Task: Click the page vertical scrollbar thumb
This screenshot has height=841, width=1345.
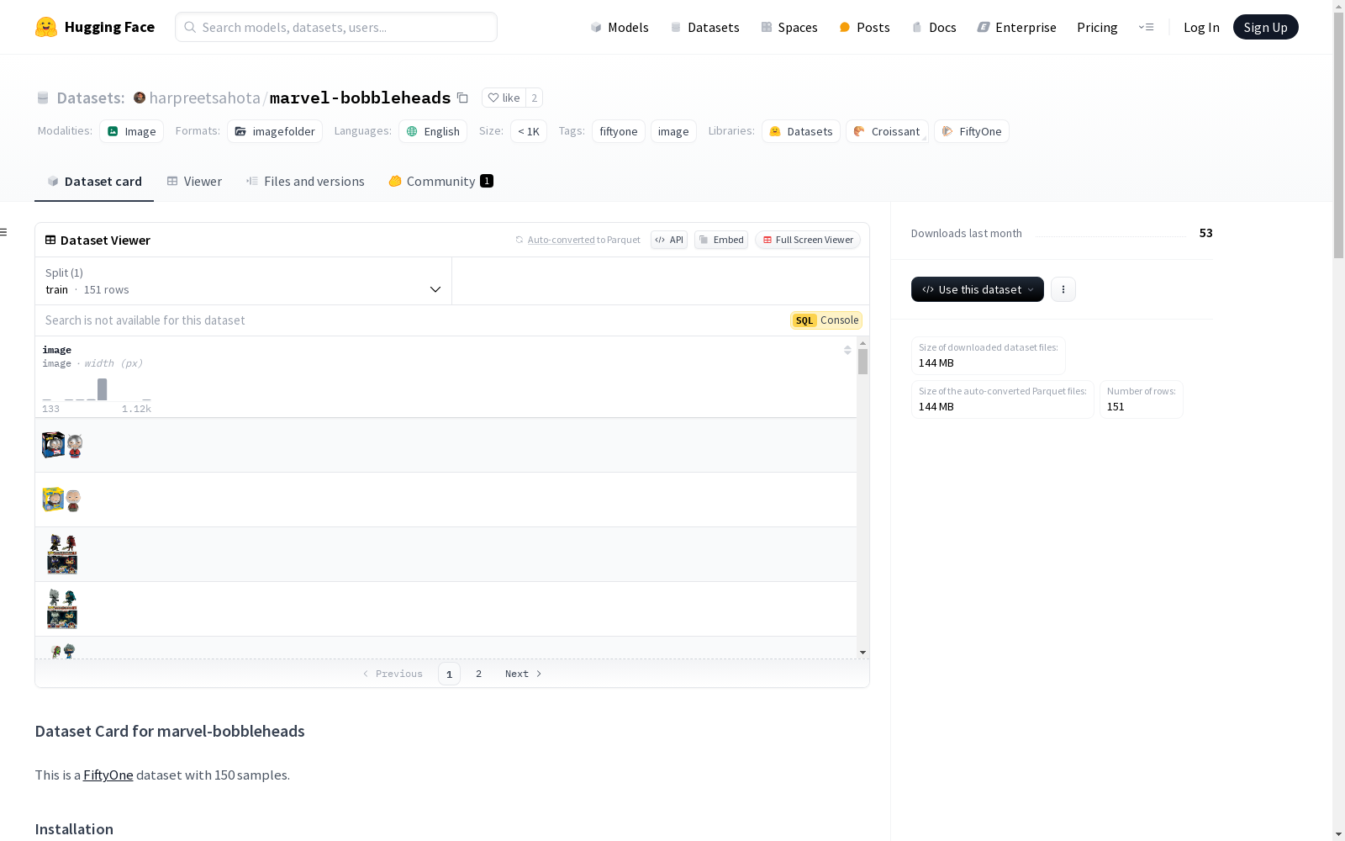Action: tap(1338, 135)
